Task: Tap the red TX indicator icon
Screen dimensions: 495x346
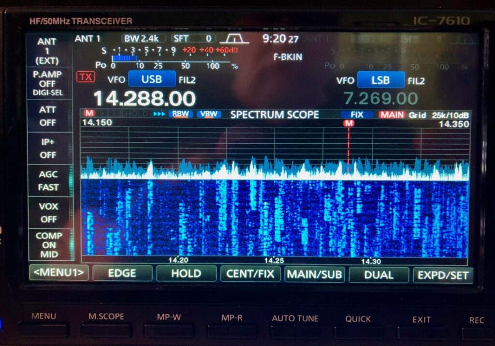Action: [x=86, y=77]
